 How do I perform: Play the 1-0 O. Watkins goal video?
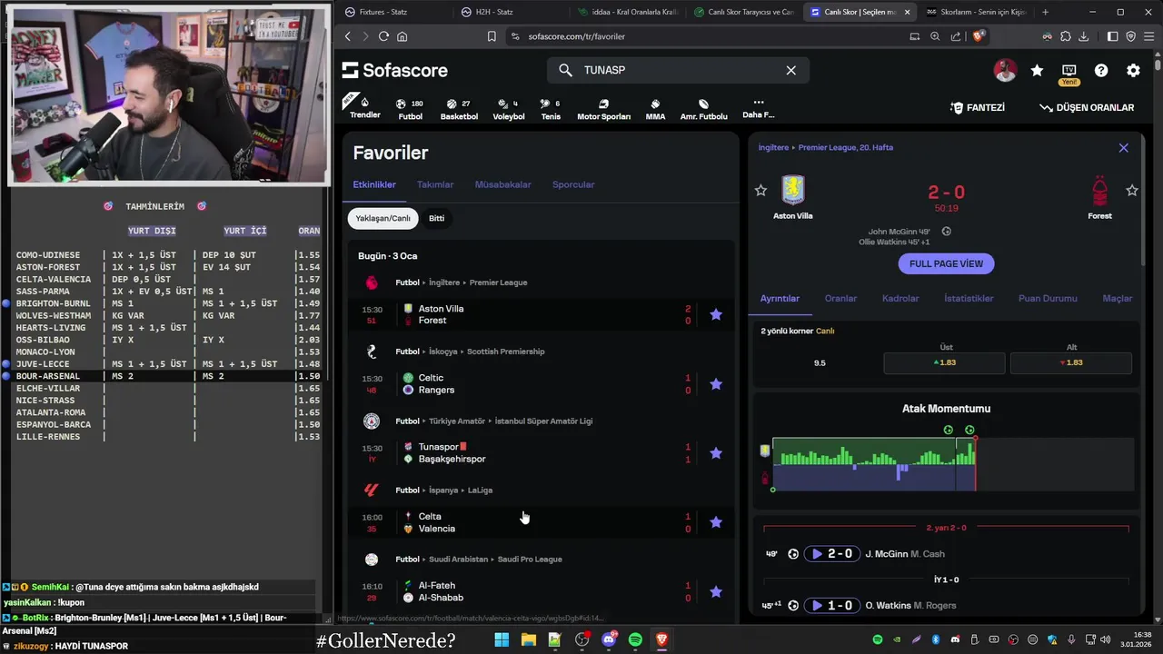[831, 606]
